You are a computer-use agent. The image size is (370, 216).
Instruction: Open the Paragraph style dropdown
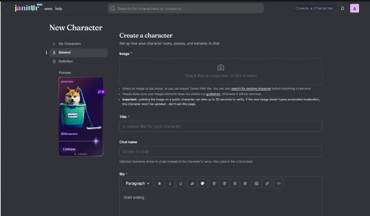(137, 183)
